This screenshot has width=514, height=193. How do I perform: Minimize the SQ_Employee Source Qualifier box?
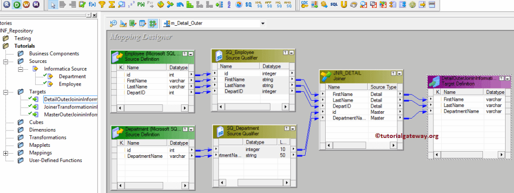click(291, 52)
